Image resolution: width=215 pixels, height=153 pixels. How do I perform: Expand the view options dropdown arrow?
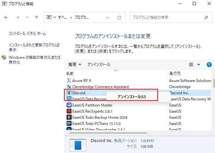pos(199,65)
